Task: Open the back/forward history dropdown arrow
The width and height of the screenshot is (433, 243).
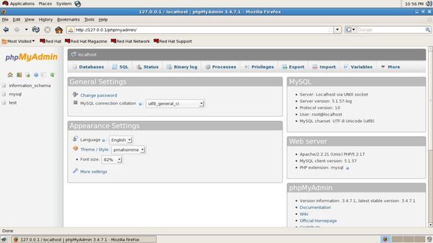Action: pos(26,29)
